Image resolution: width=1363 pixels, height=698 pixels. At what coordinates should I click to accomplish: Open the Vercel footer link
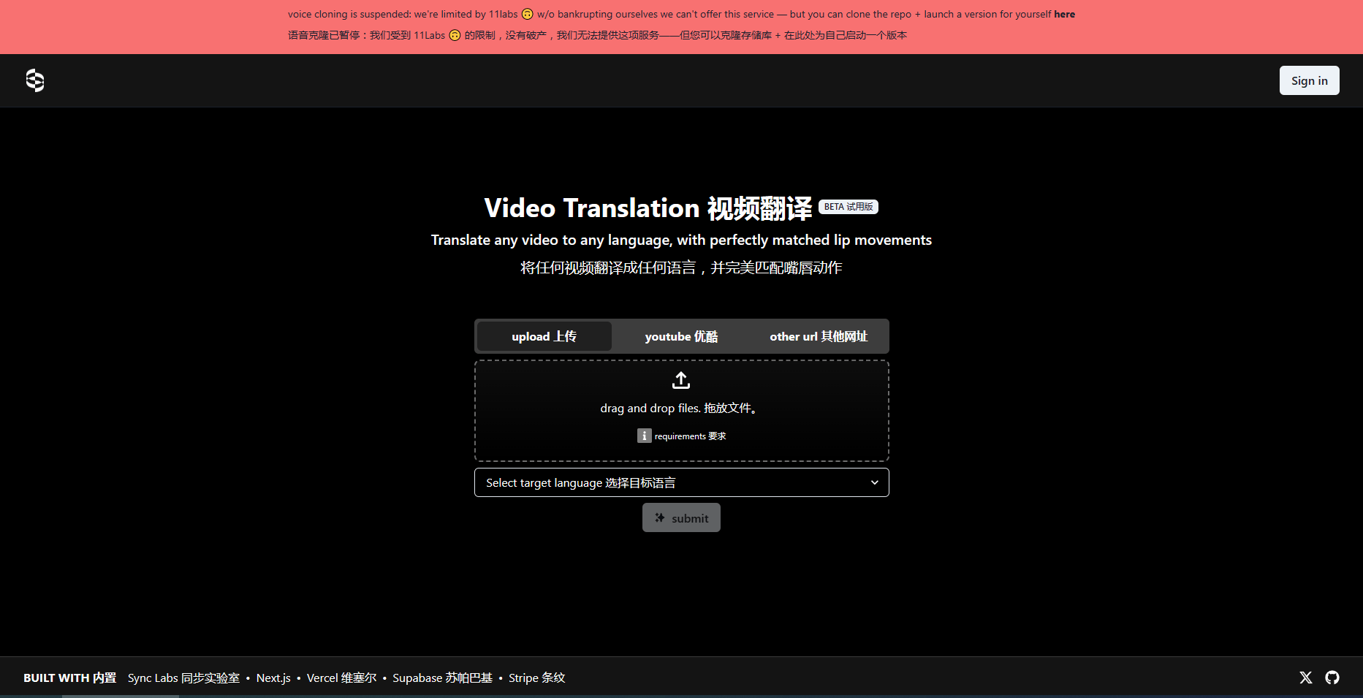(x=341, y=678)
